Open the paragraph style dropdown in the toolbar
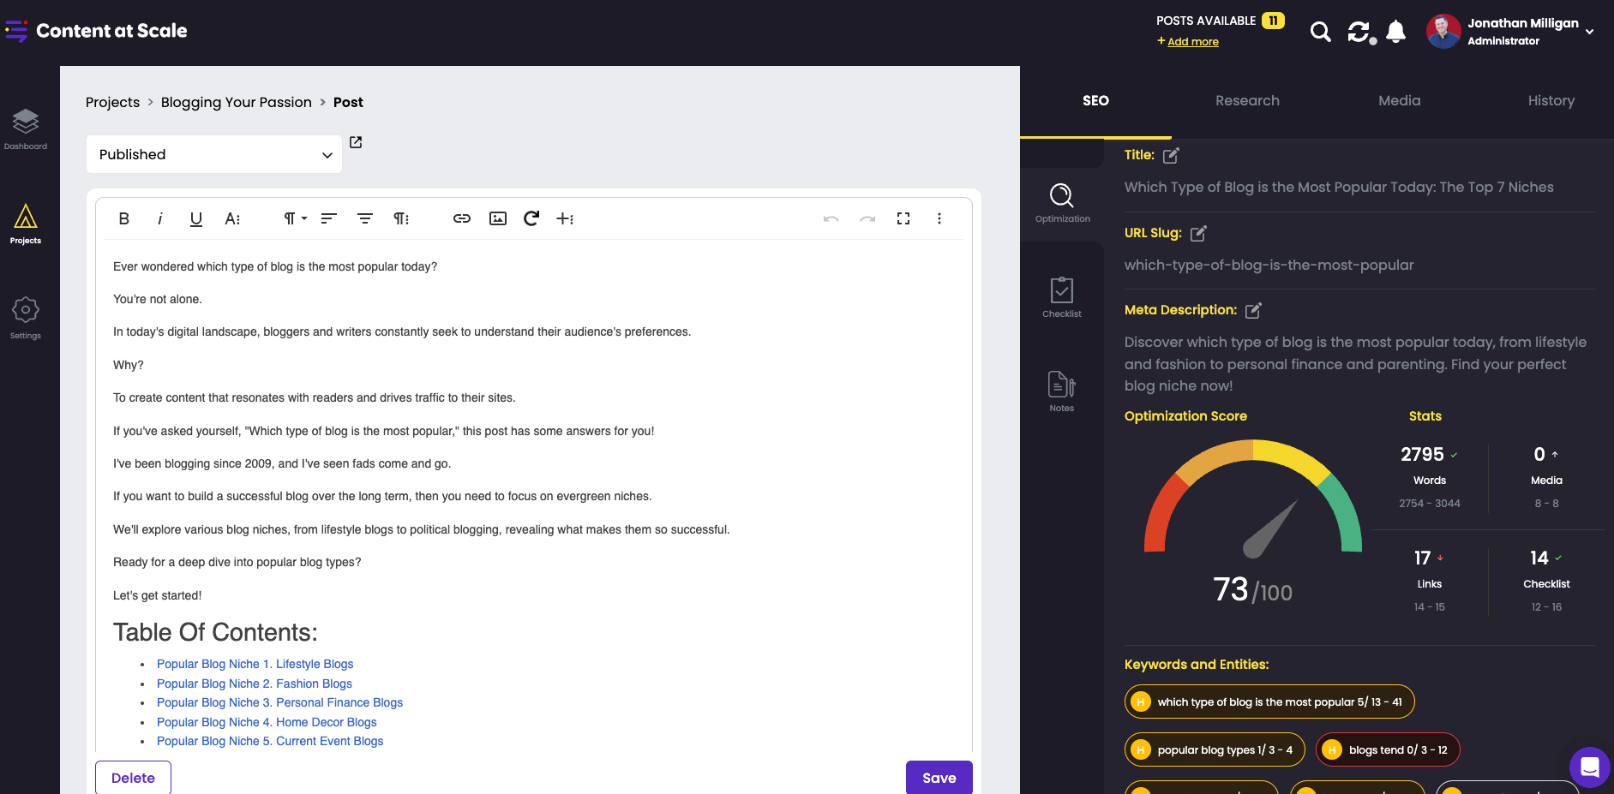Screen dimensions: 1614x794 point(293,218)
